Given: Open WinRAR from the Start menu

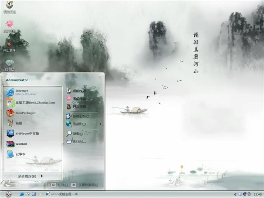Looking at the screenshot, I should 32,144.
